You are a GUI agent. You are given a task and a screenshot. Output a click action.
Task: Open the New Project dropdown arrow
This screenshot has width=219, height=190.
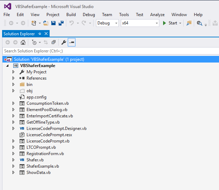40,23
